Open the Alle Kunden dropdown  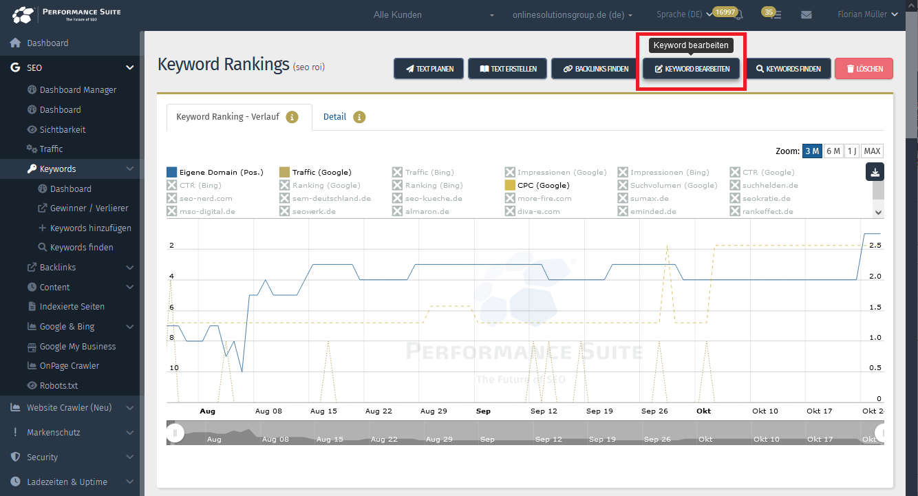click(x=434, y=14)
